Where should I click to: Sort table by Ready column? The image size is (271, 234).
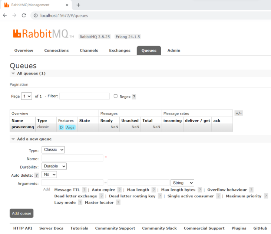pos(106,121)
